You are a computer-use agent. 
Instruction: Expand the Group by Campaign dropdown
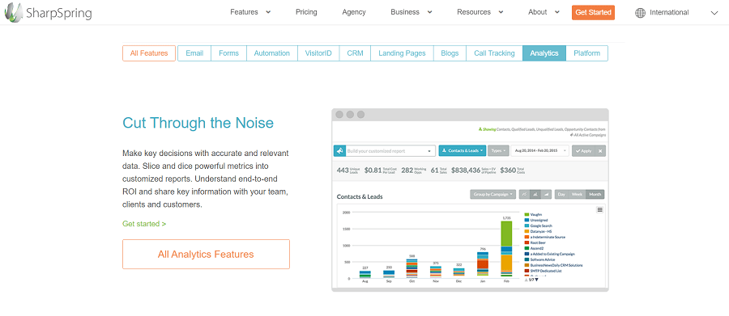(x=492, y=195)
